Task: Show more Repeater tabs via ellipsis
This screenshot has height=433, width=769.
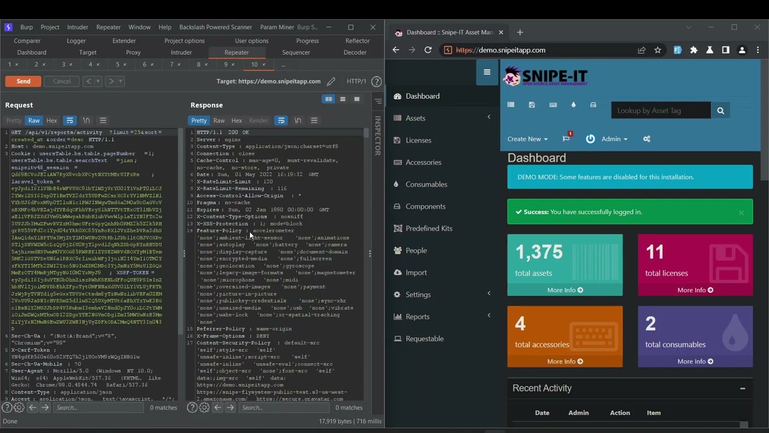Action: click(x=283, y=64)
